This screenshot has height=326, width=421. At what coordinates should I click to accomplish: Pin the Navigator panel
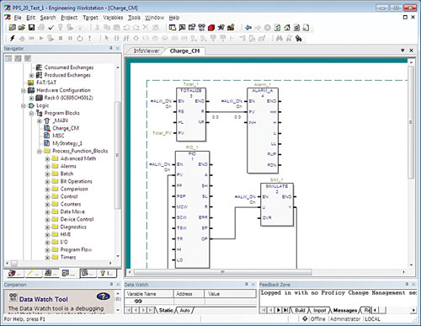pyautogui.click(x=111, y=48)
